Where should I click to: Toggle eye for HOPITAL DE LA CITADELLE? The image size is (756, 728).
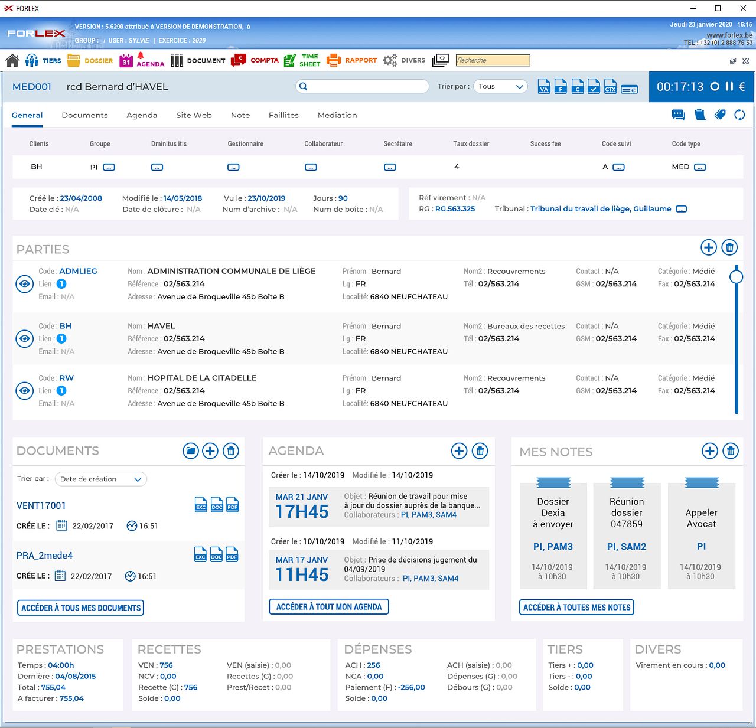click(24, 391)
